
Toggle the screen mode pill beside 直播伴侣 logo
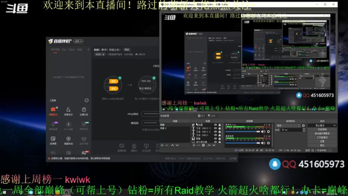point(78,41)
